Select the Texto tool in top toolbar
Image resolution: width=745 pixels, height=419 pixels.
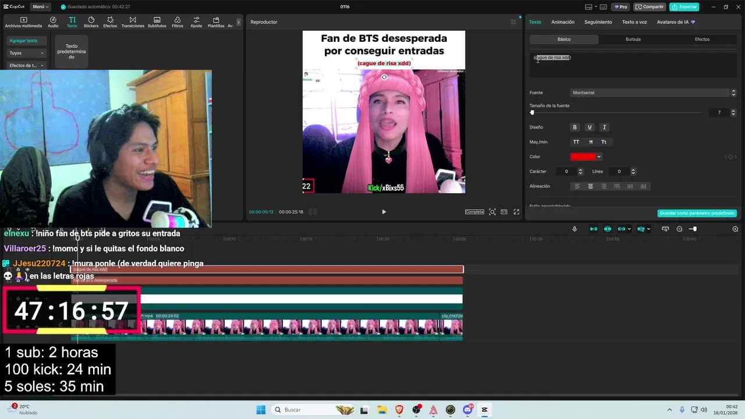pyautogui.click(x=72, y=22)
